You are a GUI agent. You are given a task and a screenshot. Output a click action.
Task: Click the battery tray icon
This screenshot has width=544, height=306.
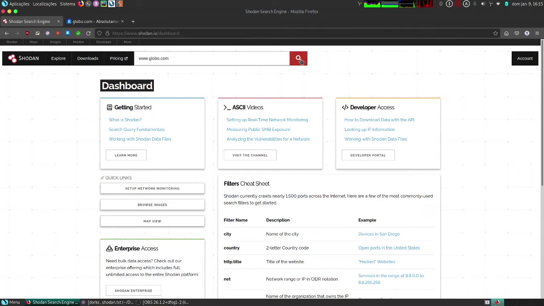507,4
